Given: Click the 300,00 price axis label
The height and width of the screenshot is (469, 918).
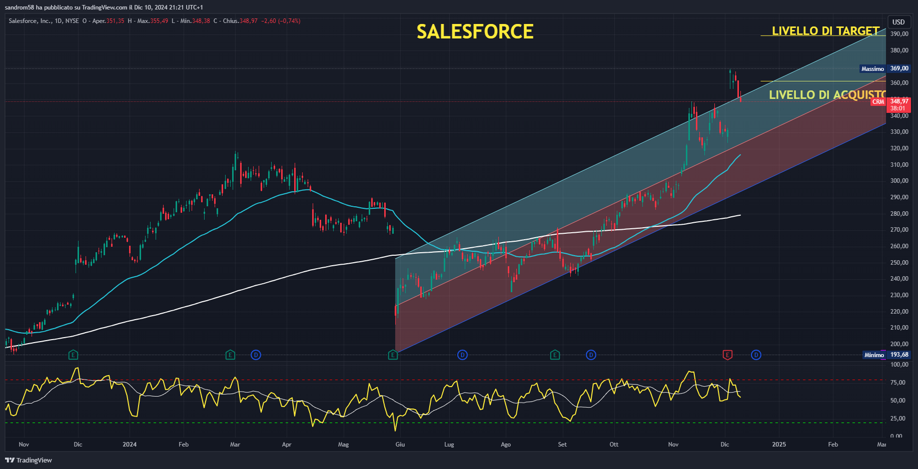Looking at the screenshot, I should coord(899,181).
